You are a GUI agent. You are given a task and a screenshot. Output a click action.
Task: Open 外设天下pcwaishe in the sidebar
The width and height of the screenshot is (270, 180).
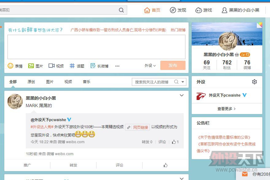(225, 95)
